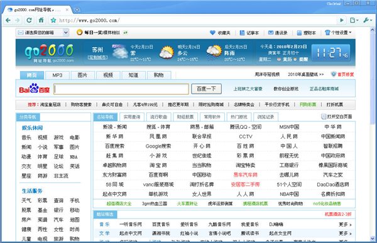This screenshot has height=243, width=377.
Task: Open the page menu icon
Action: 354,20
